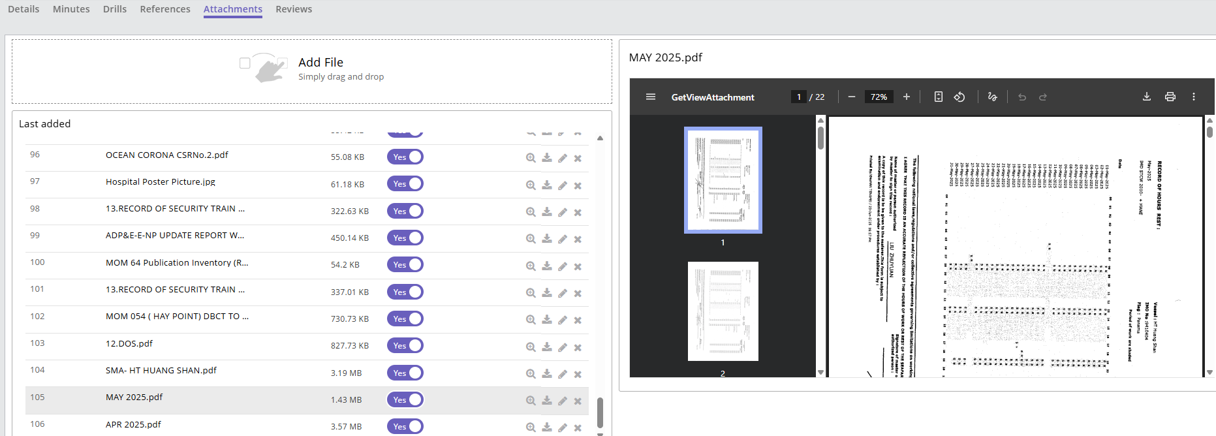Edit OCEAN CORONA CSRNo.2.pdf entry

563,158
